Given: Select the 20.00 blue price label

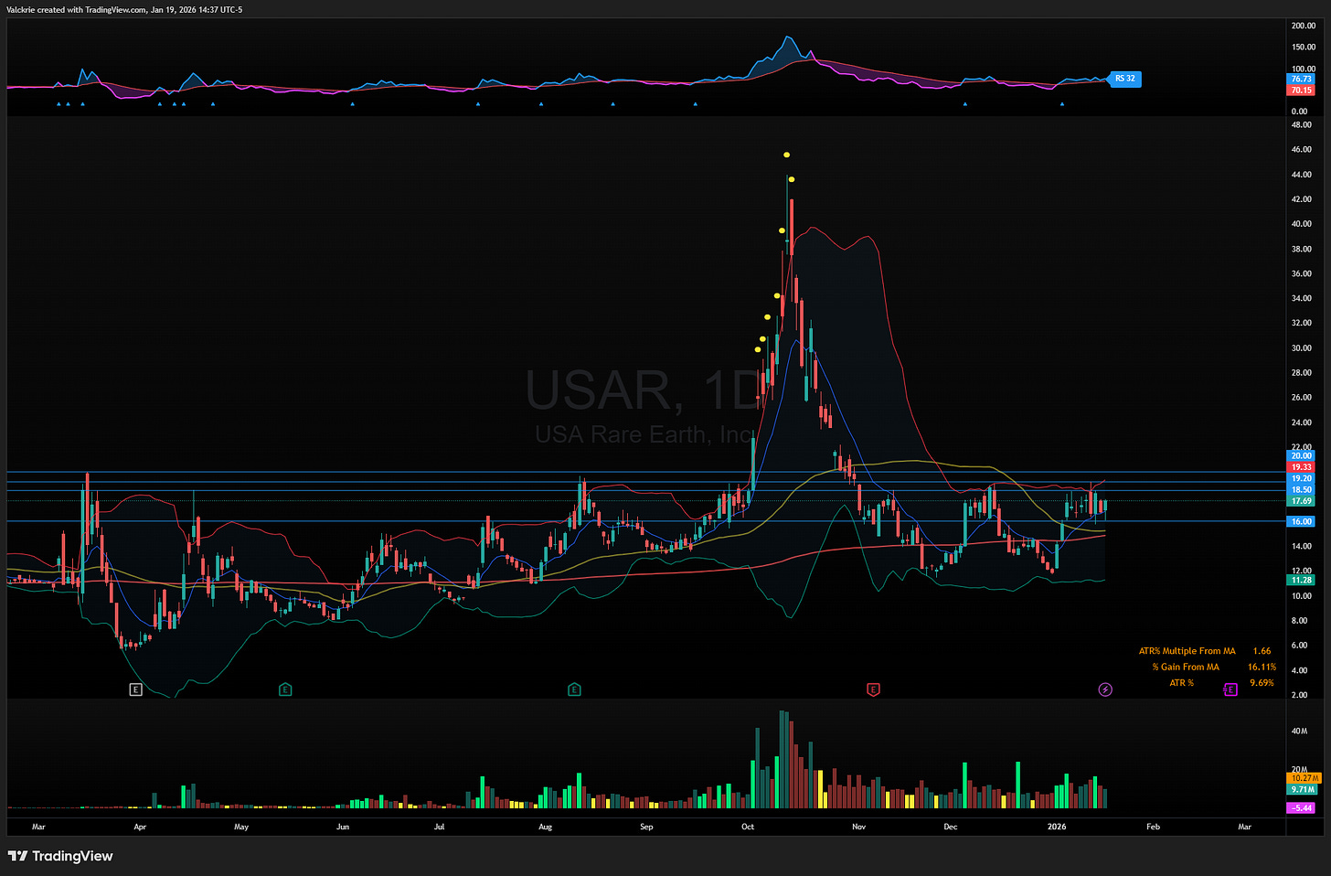Looking at the screenshot, I should click(1301, 455).
